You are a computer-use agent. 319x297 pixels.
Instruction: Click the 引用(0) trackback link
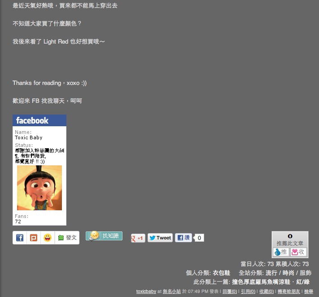click(x=248, y=292)
